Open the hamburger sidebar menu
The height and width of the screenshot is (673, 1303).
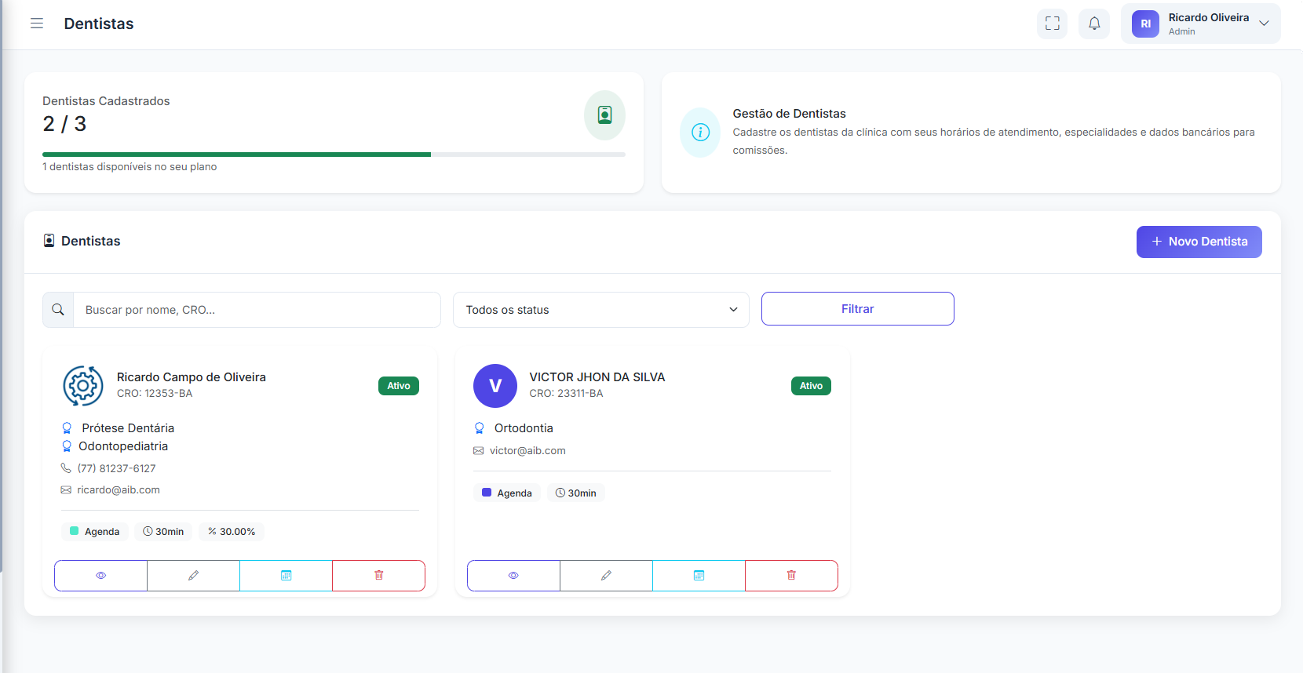[x=37, y=24]
